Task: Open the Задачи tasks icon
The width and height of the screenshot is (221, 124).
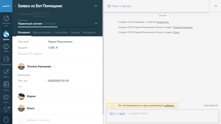Action: click(6, 73)
